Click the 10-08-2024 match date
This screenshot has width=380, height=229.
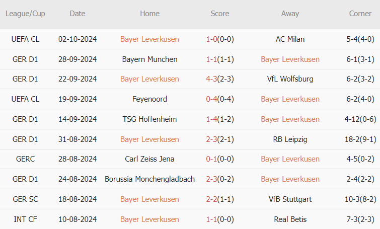78,219
